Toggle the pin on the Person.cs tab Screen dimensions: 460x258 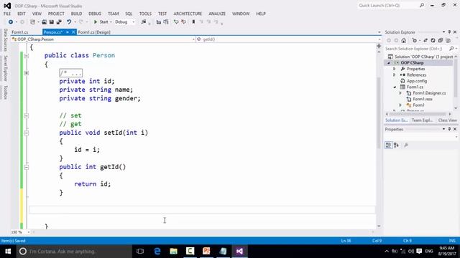(x=67, y=32)
